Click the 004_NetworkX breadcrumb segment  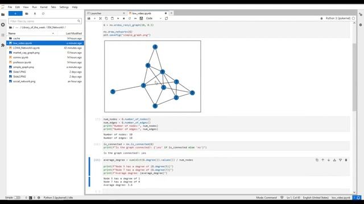(x=55, y=28)
